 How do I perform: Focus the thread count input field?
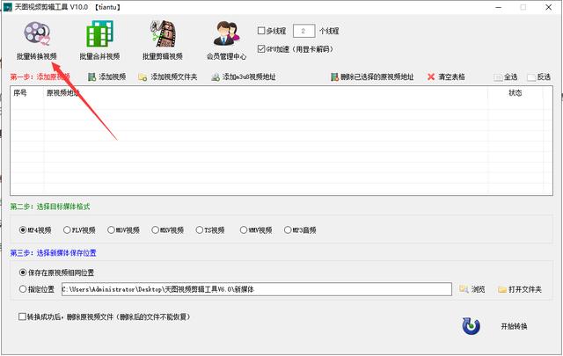[303, 31]
